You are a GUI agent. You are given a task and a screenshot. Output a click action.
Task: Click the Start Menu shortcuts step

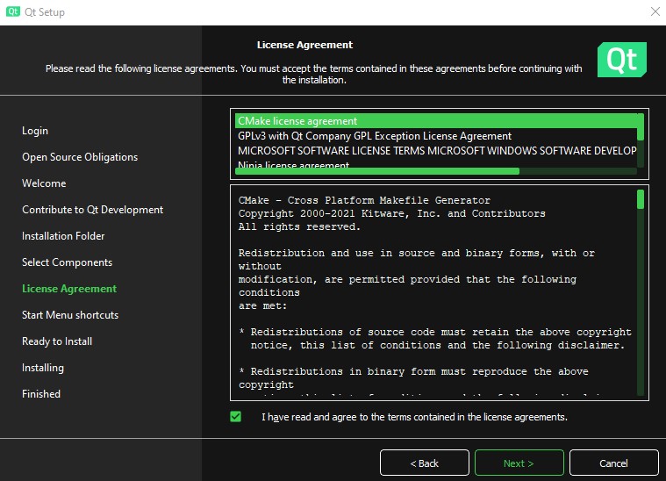point(70,315)
